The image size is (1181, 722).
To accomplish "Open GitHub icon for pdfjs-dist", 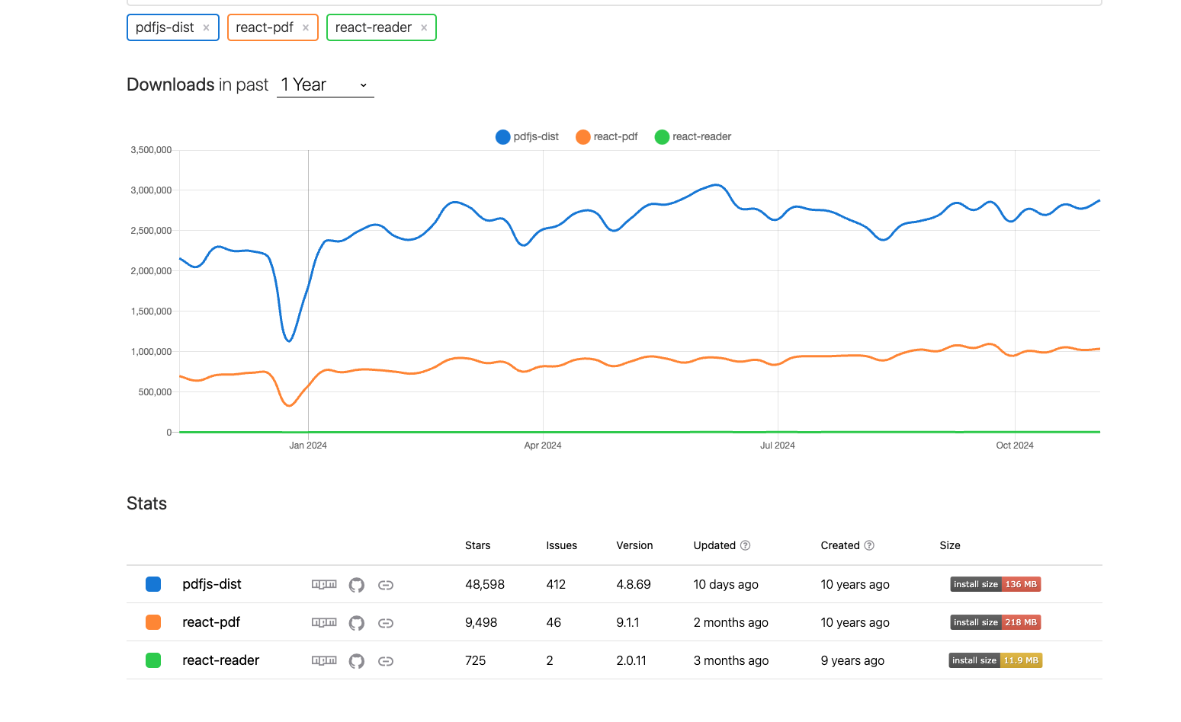I will point(356,585).
